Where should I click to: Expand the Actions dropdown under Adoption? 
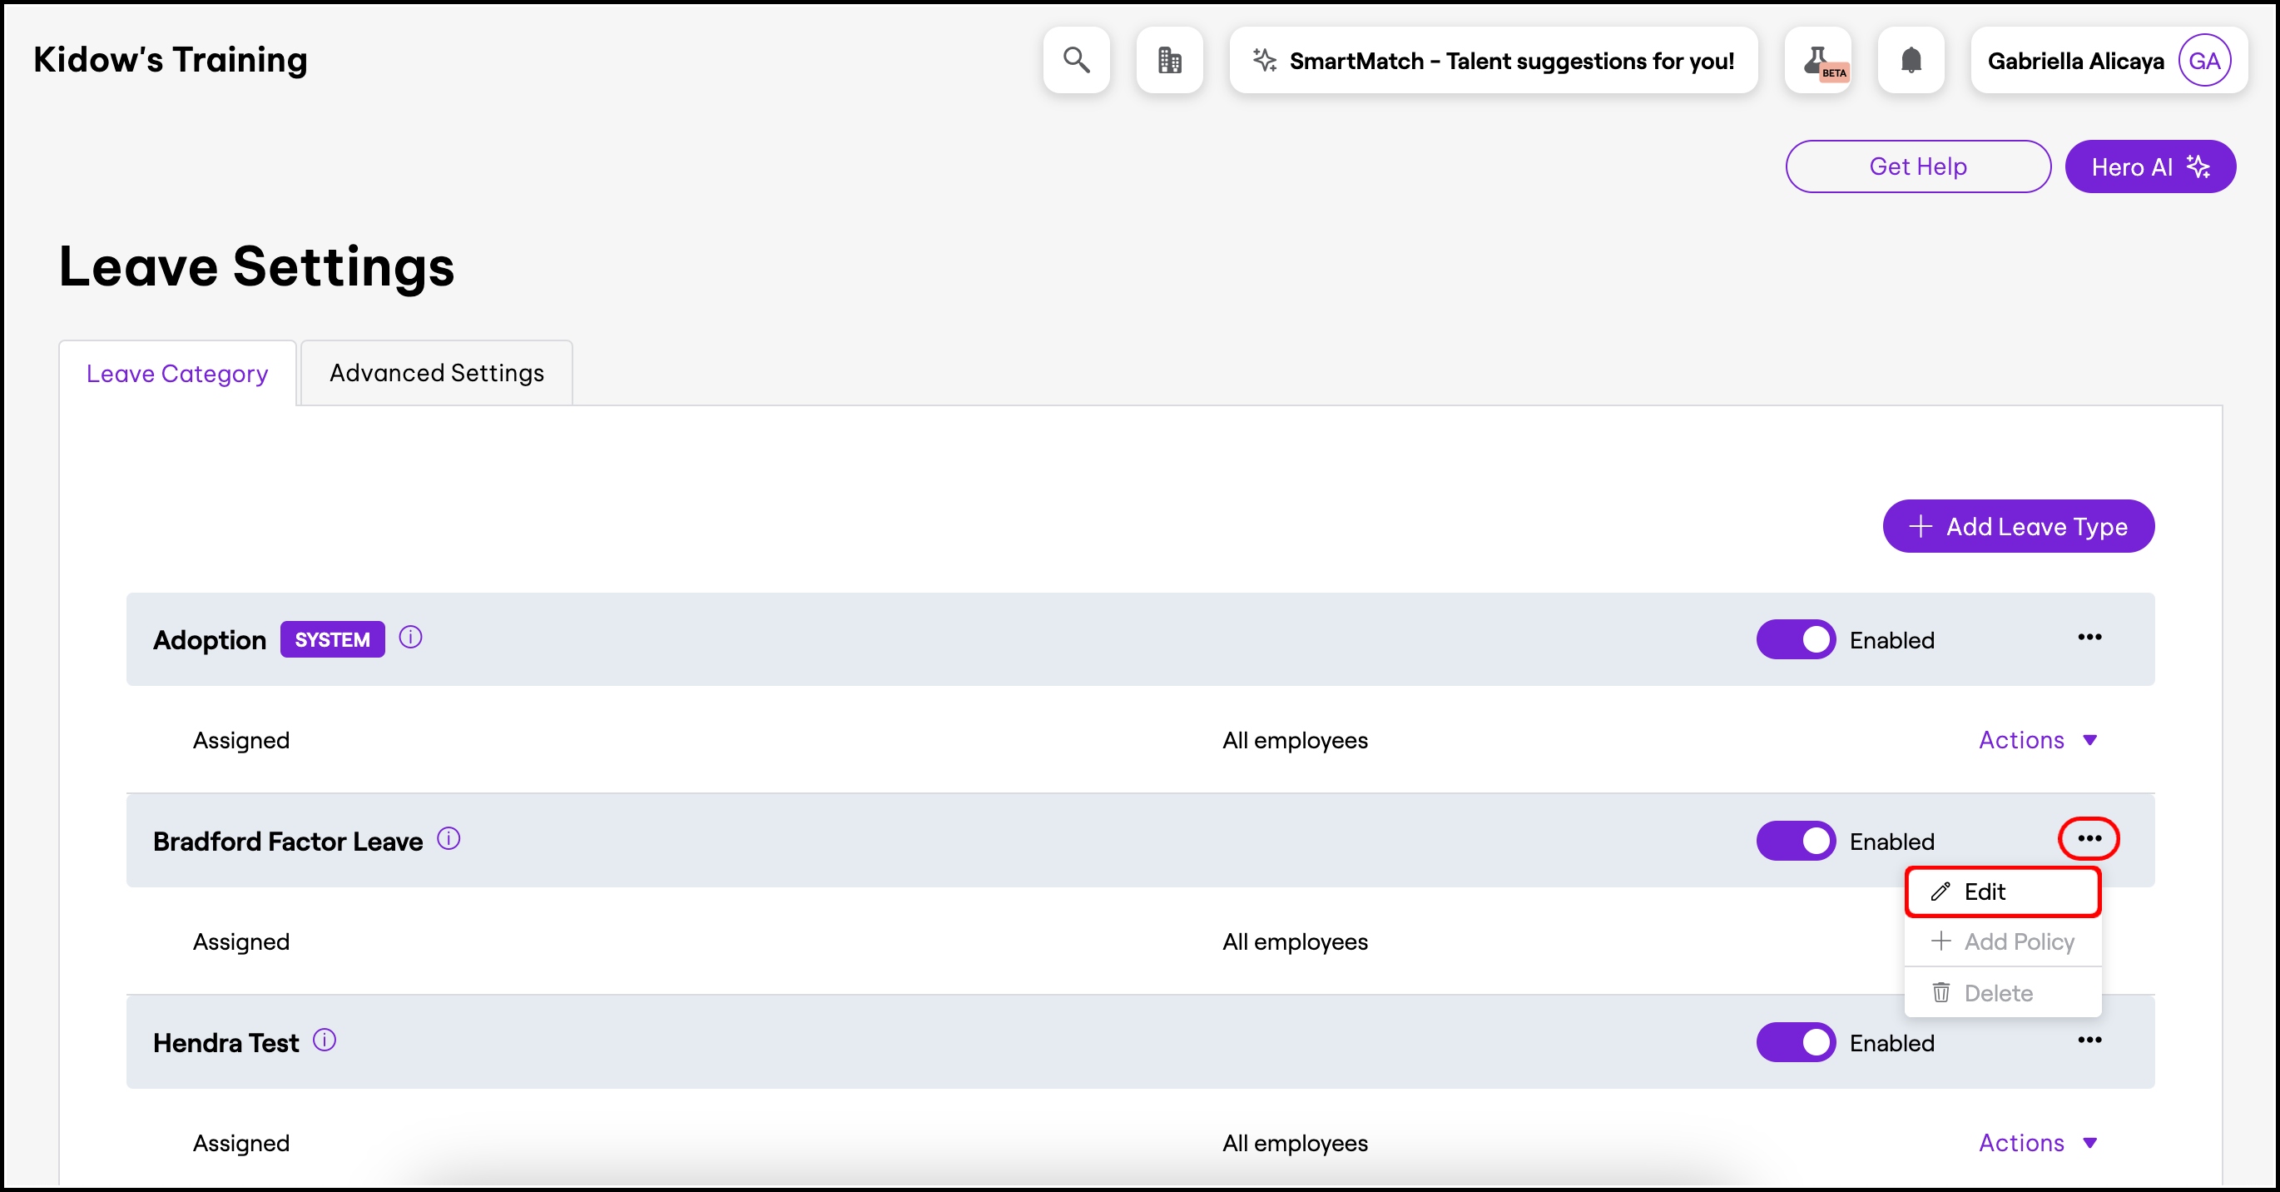pyautogui.click(x=2038, y=740)
